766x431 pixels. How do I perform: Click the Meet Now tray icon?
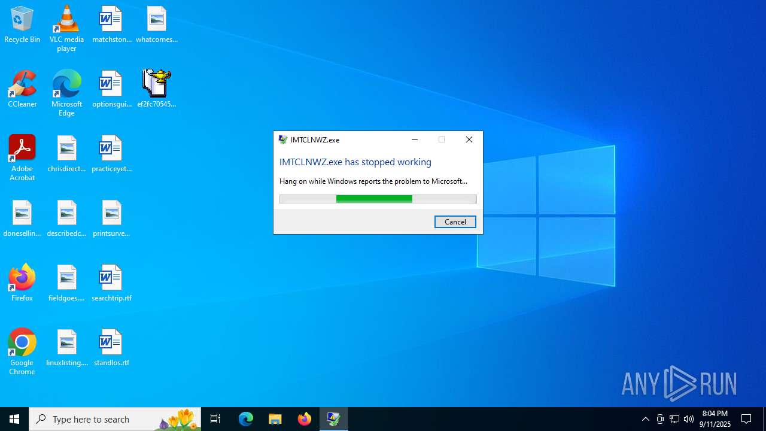tap(660, 419)
